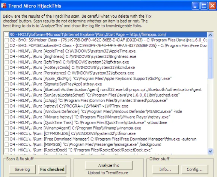
Task: Check the ccApp Symantec entry checkbox
Action: pos(7,101)
